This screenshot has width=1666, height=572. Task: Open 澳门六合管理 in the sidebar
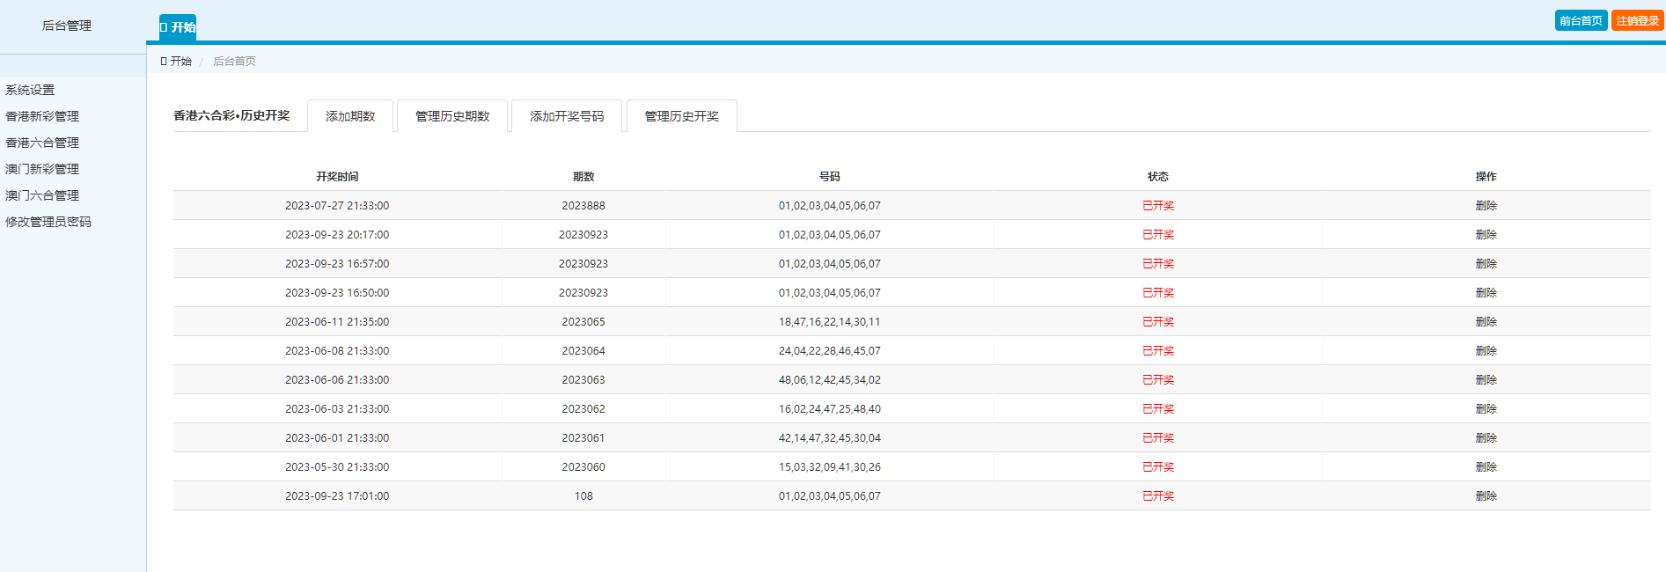click(x=42, y=195)
